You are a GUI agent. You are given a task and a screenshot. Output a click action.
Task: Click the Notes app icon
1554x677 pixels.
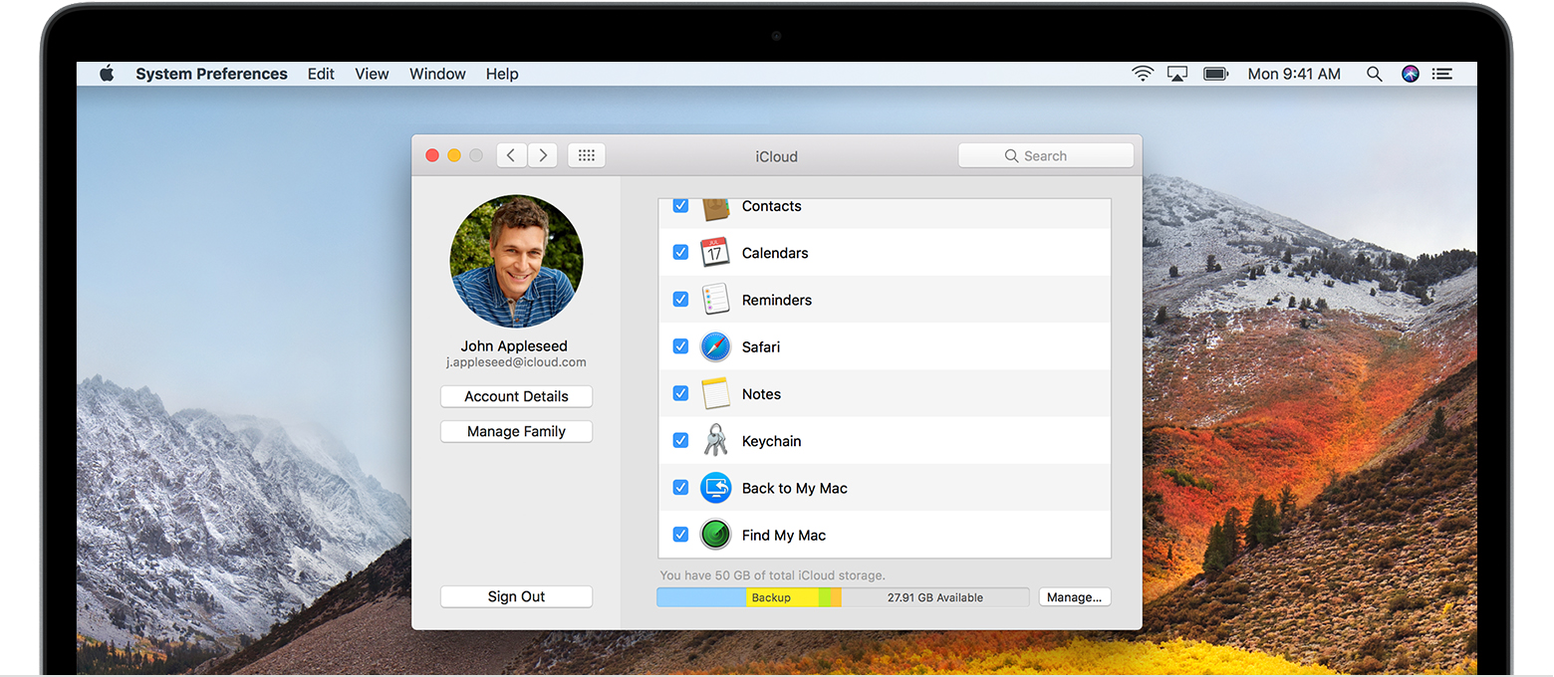pyautogui.click(x=715, y=393)
